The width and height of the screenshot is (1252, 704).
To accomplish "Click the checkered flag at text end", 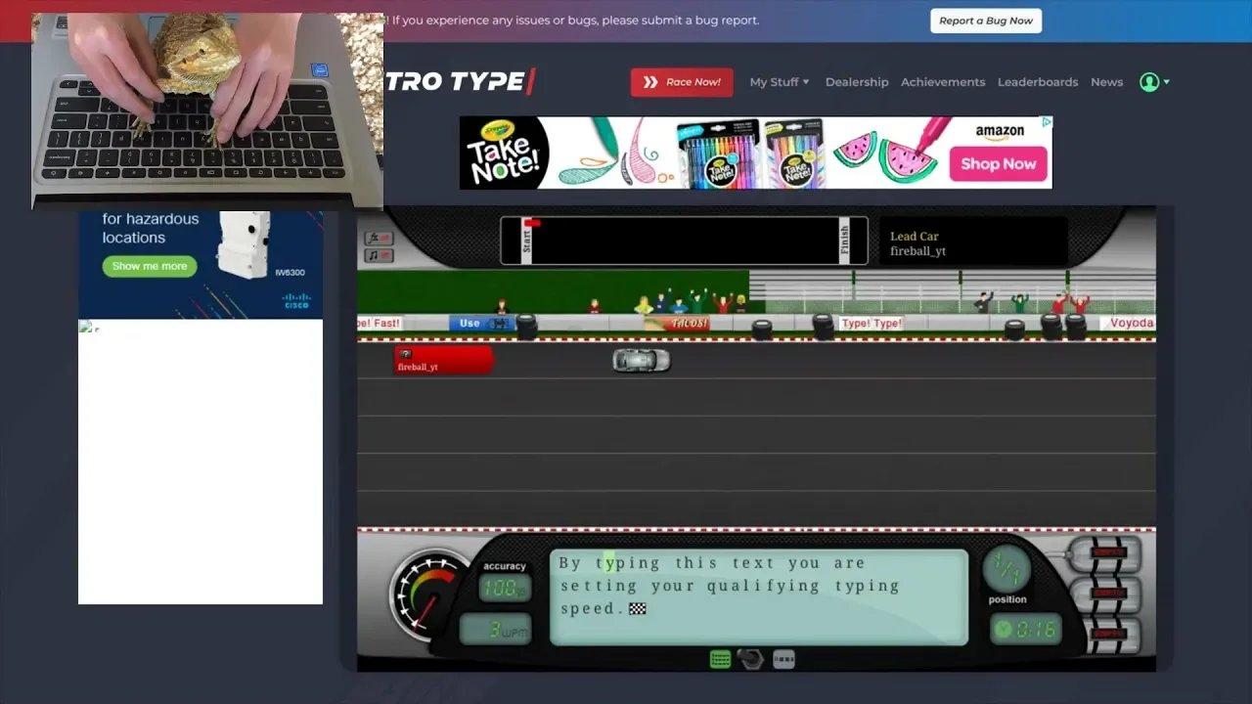I will (638, 608).
